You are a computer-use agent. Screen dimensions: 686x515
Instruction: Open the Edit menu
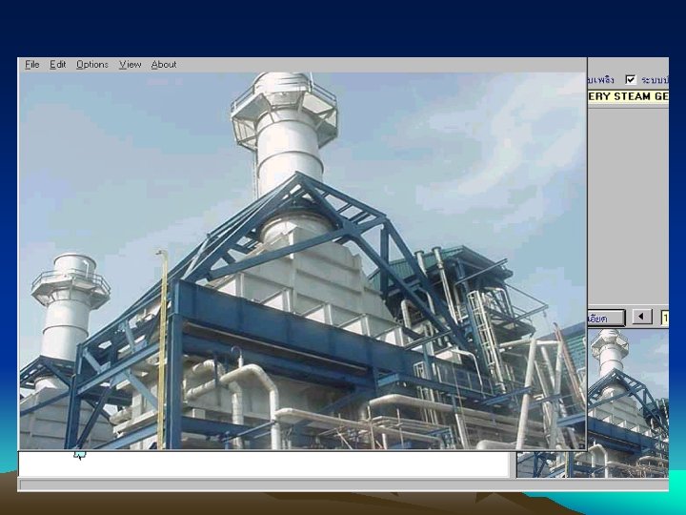[57, 65]
